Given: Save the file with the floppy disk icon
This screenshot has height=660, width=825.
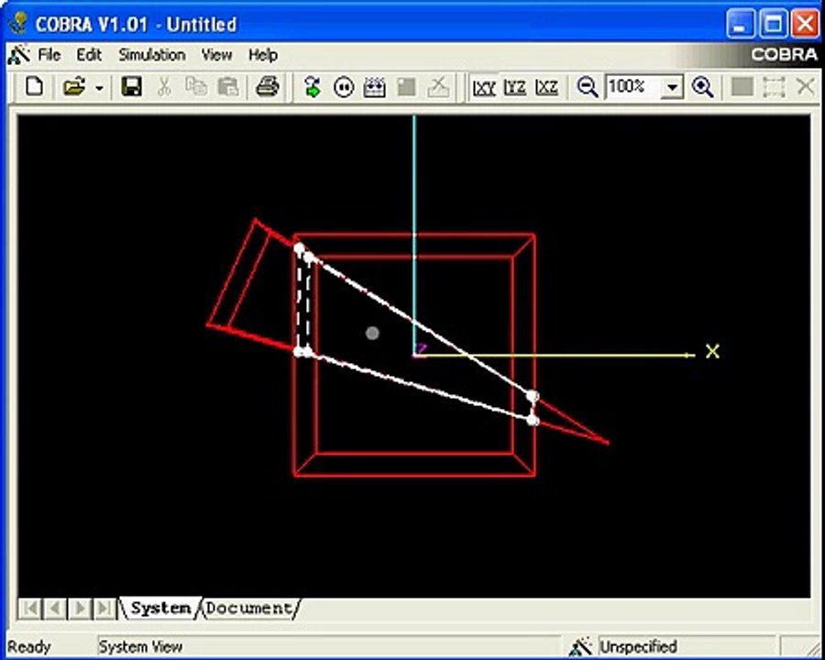Looking at the screenshot, I should pos(131,86).
